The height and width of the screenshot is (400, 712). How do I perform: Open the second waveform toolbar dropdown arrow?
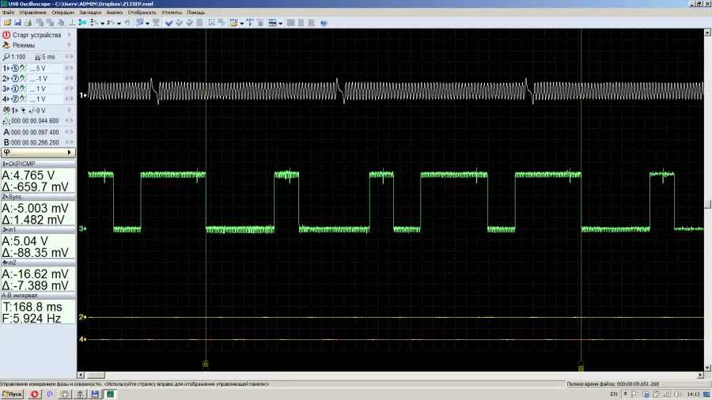pos(119,23)
